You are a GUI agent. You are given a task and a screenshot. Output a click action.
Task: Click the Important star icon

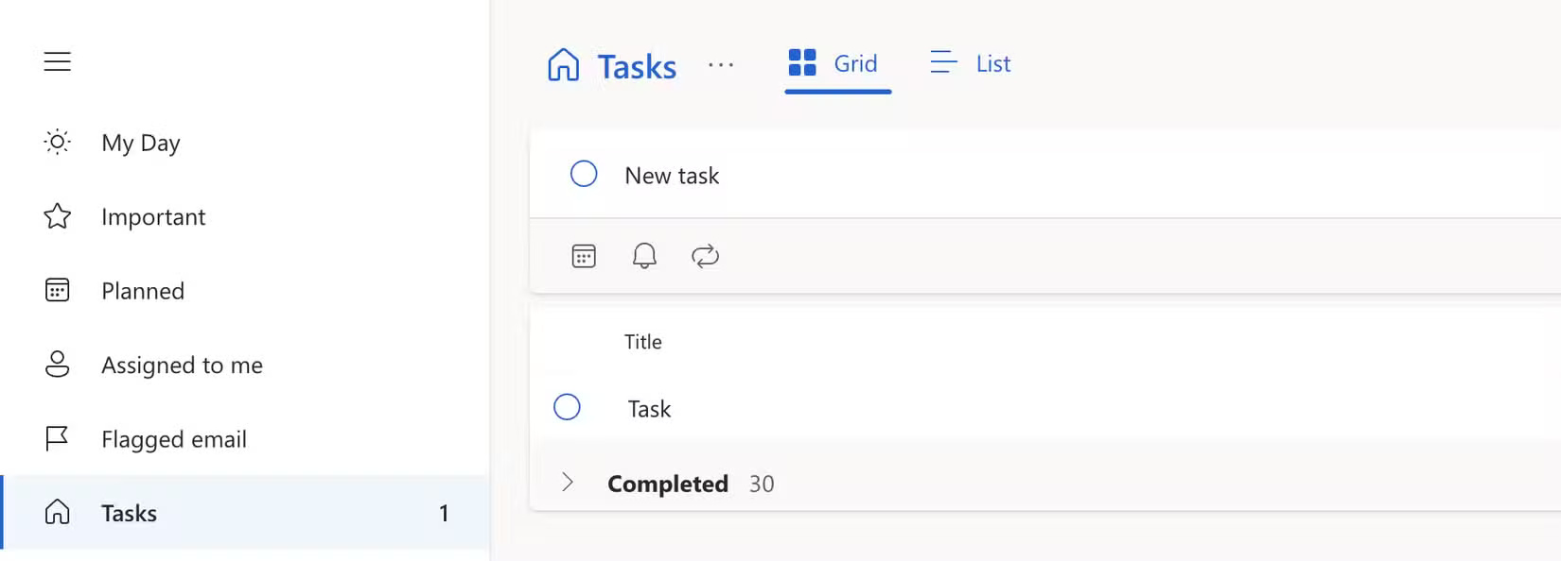click(57, 216)
